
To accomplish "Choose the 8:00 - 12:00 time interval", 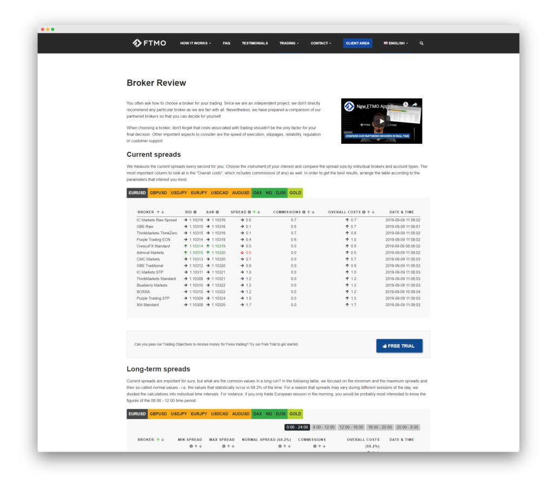I will coord(323,427).
